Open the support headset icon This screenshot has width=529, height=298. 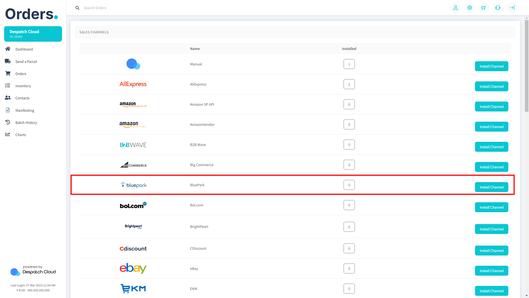tap(498, 8)
